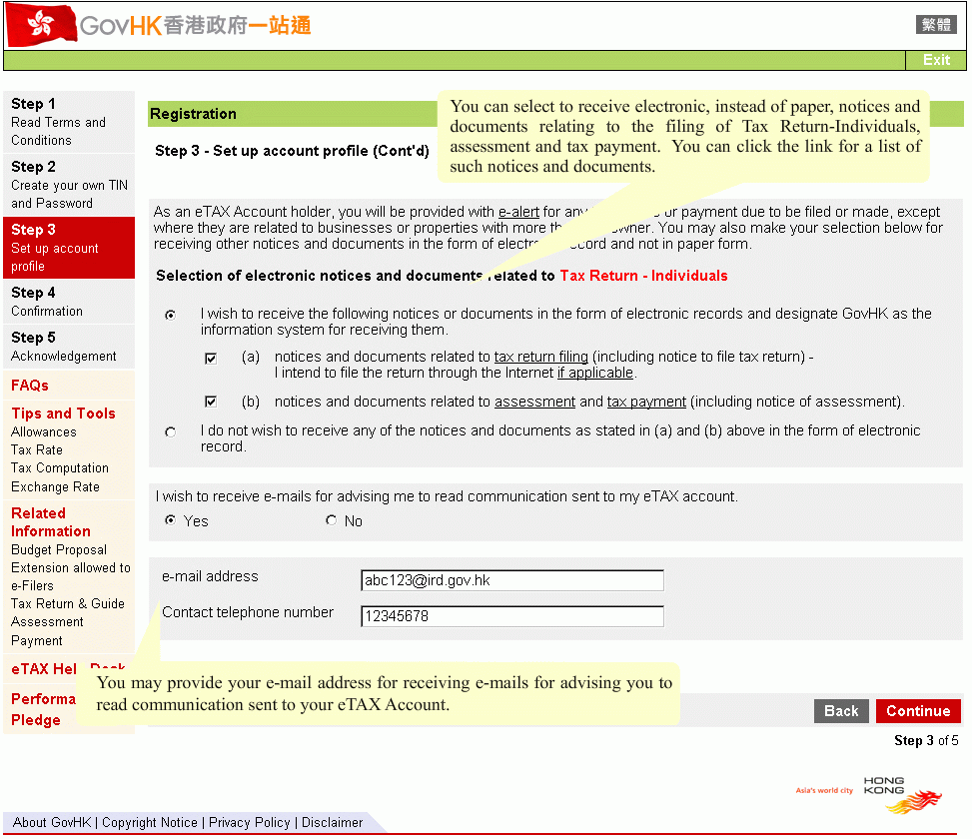972x839 pixels.
Task: Toggle checkbox (b) assessment and tax payment
Action: (x=211, y=402)
